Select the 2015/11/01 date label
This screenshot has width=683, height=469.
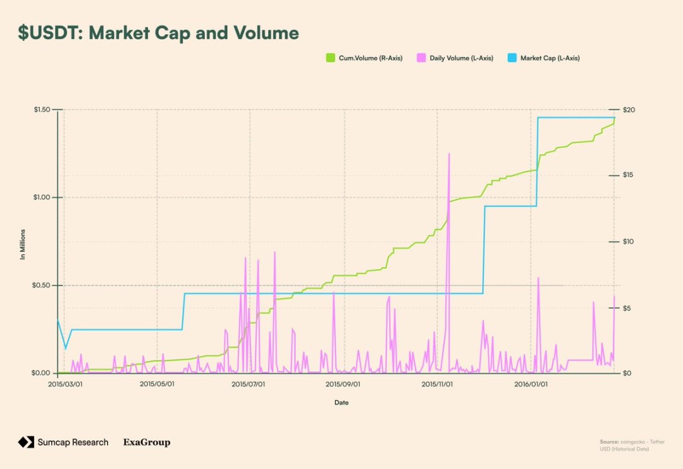click(438, 384)
